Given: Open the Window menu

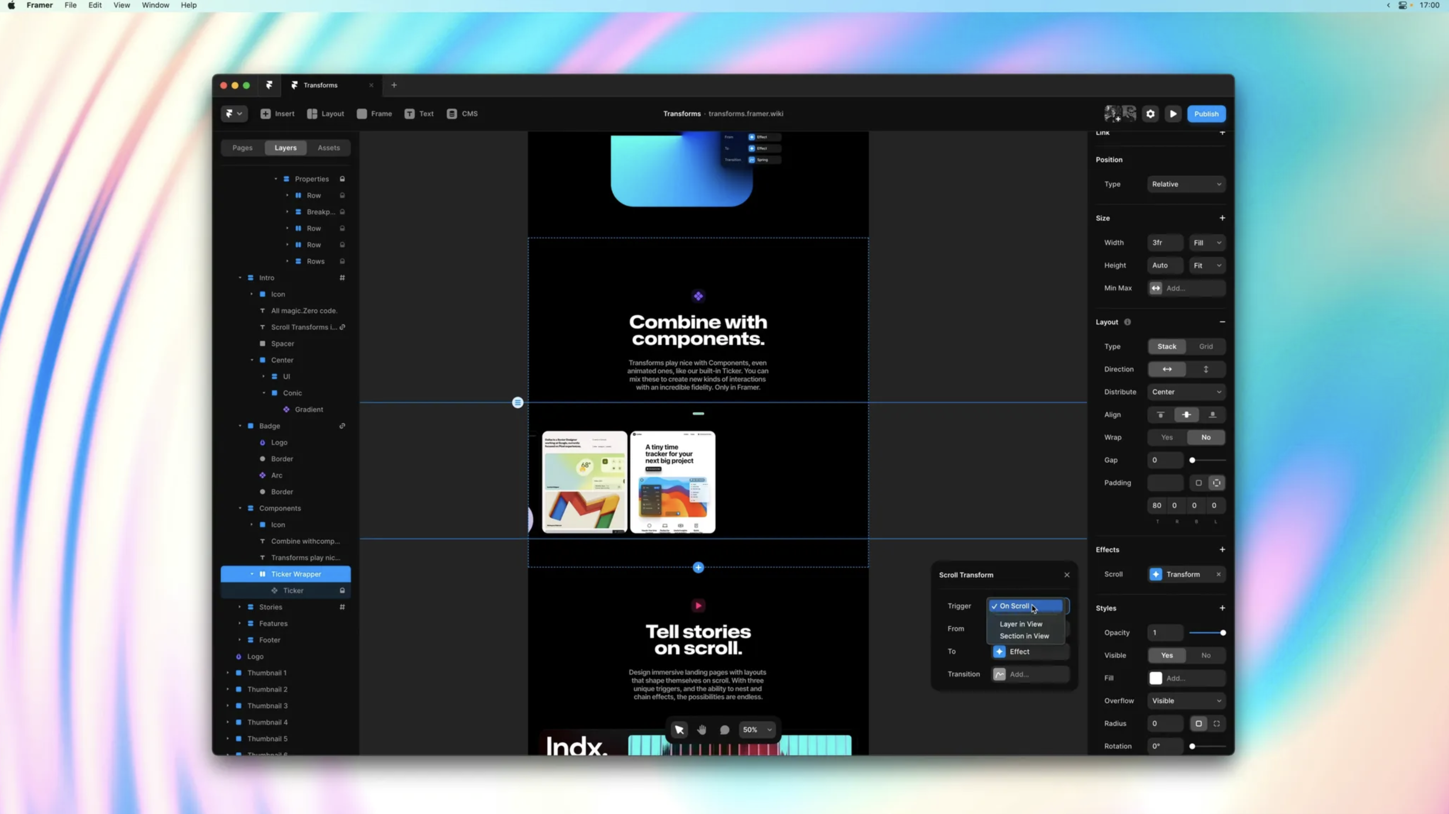Looking at the screenshot, I should pyautogui.click(x=155, y=5).
